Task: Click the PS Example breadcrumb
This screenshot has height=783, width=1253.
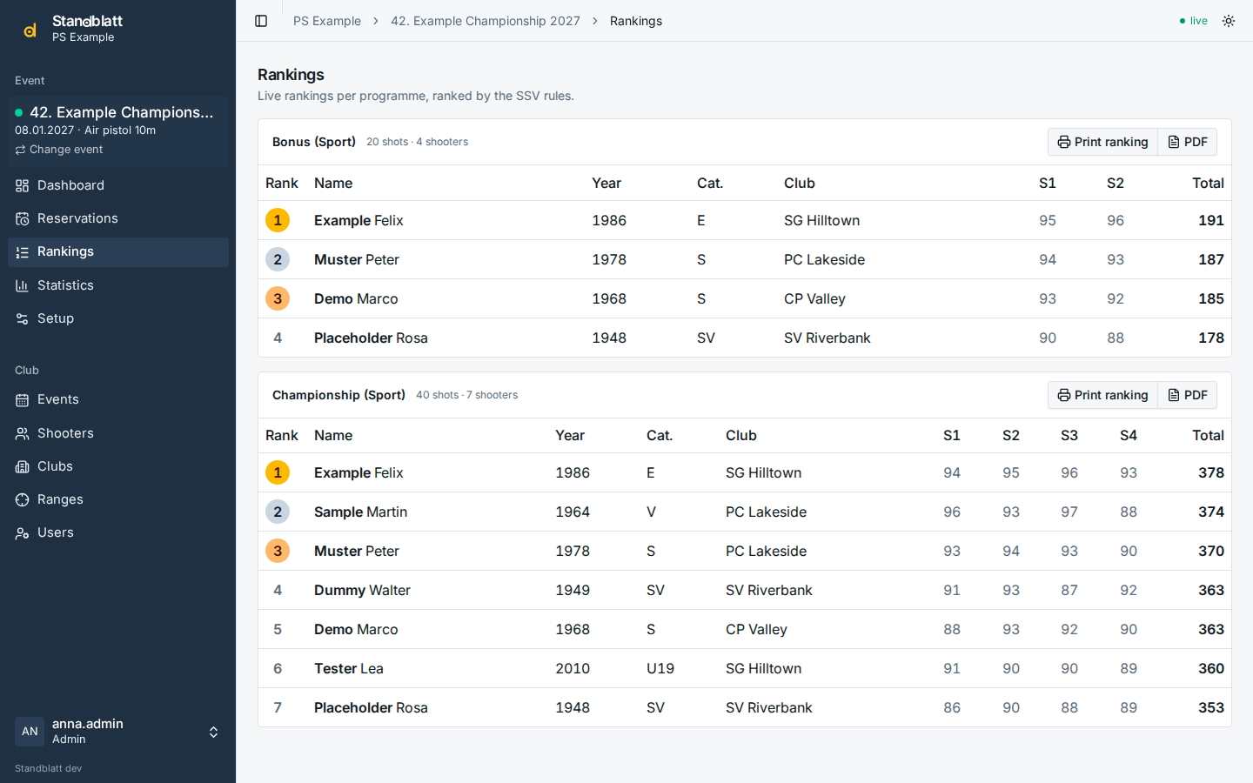Action: (x=327, y=21)
